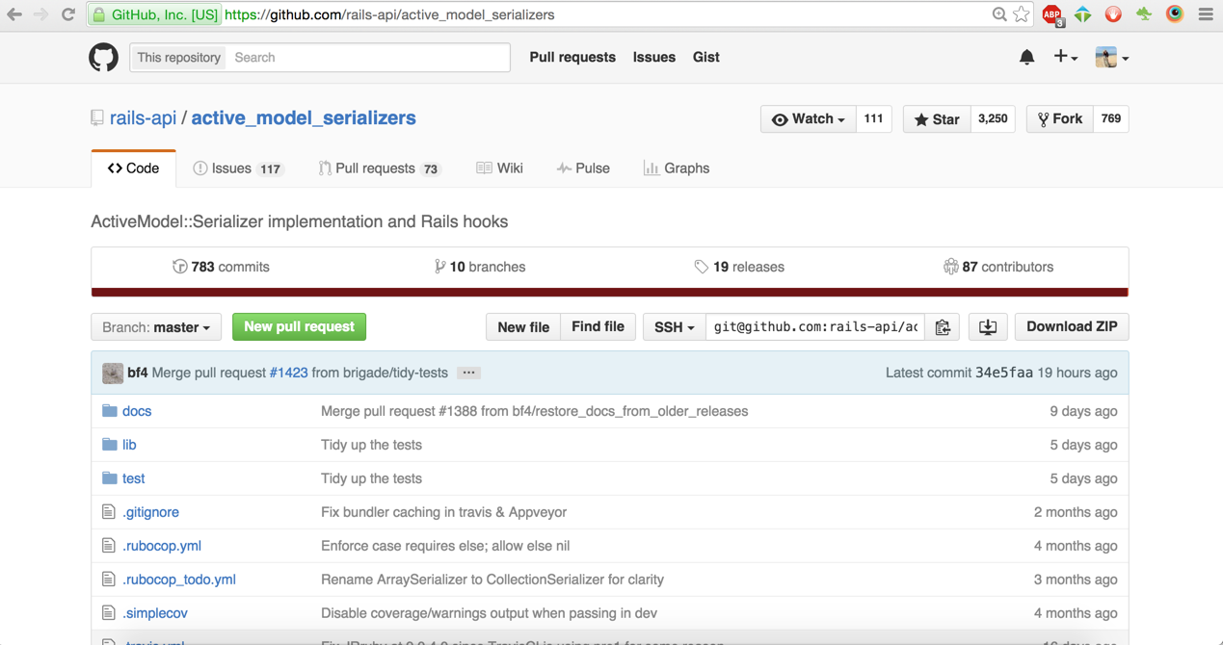
Task: Open 'Tidy up the tests' commit for lib
Action: click(371, 445)
